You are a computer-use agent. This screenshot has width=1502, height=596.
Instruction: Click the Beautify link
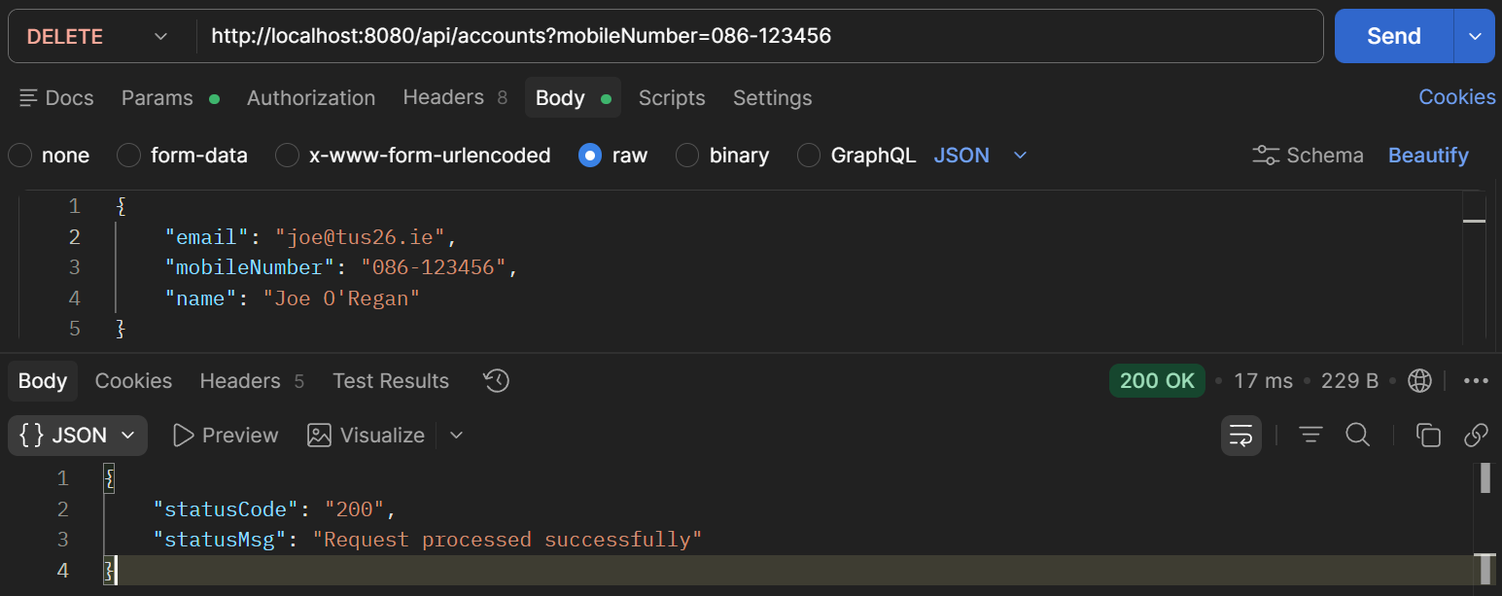pos(1428,156)
